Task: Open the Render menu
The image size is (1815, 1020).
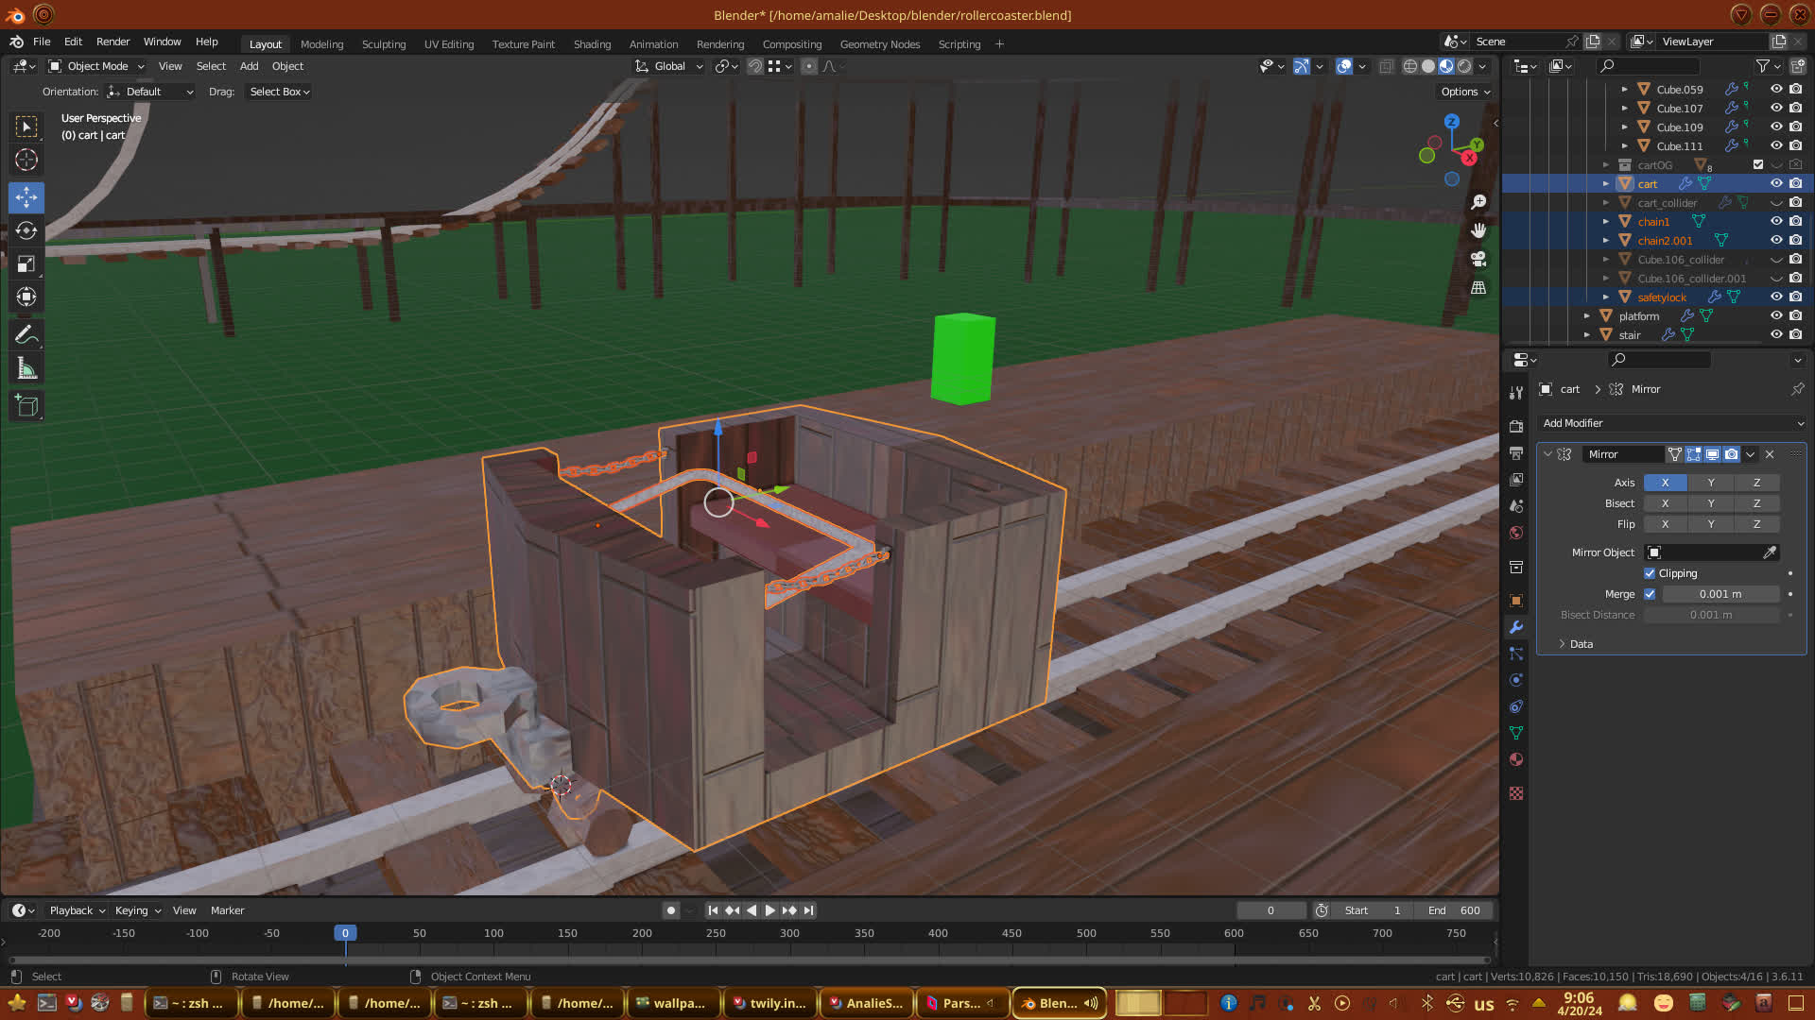Action: click(112, 42)
